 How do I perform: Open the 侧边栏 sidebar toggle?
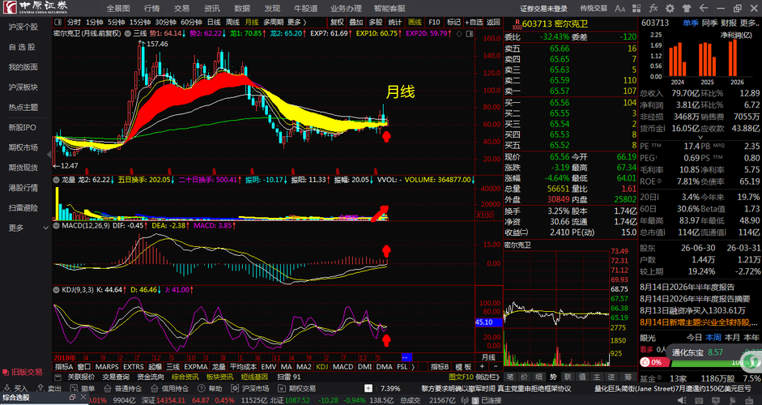tap(487, 377)
